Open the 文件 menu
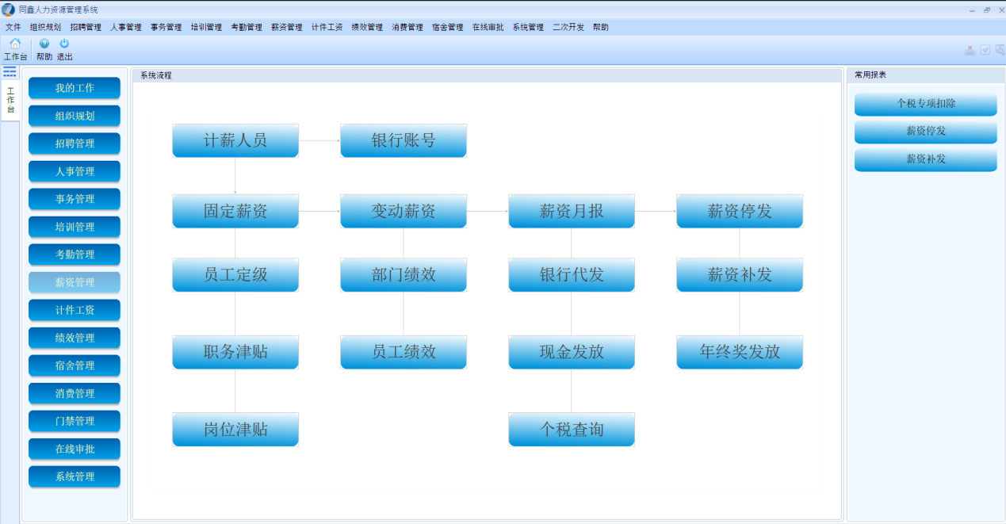 point(13,27)
